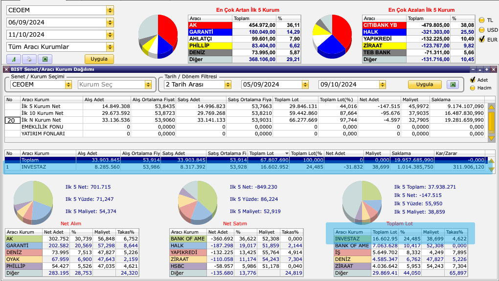Select the İlk 5 Kurum Net row
Image resolution: width=499 pixels, height=281 pixels.
[x=245, y=107]
